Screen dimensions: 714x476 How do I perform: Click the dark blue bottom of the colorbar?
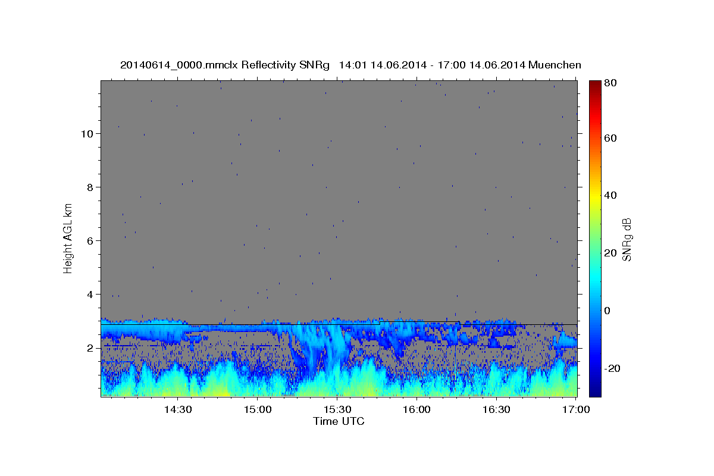click(595, 392)
